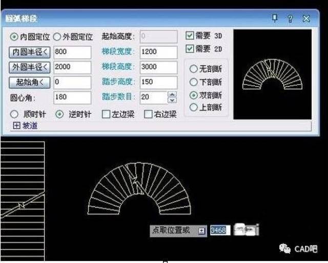This screenshot has height=263, width=328.
Task: Click the 外圆半径< button
Action: 30,67
